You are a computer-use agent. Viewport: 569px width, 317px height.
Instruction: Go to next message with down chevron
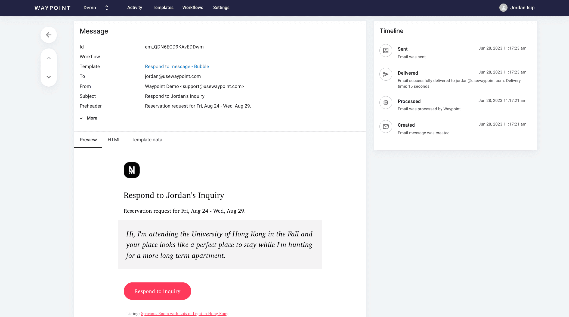[49, 77]
